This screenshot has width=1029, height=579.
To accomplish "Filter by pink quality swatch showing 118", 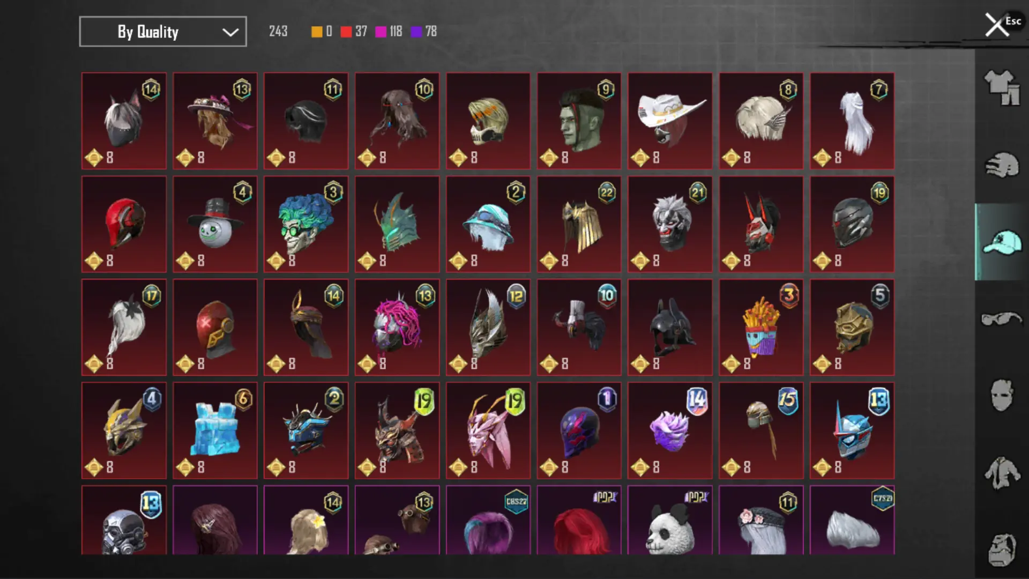I will point(389,32).
